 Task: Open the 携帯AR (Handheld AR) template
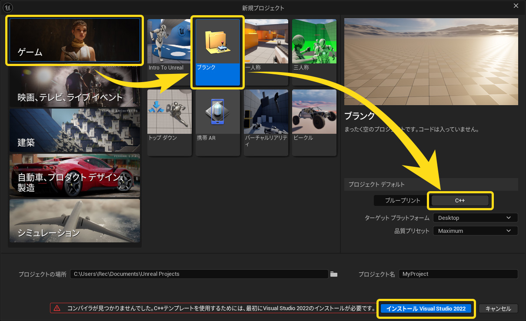click(217, 112)
